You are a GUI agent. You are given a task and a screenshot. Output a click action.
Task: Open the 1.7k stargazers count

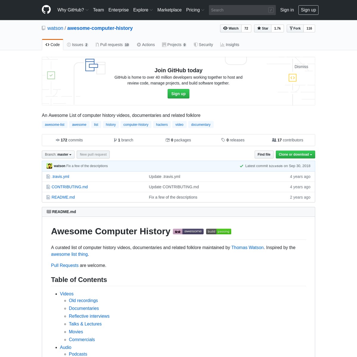tap(278, 28)
